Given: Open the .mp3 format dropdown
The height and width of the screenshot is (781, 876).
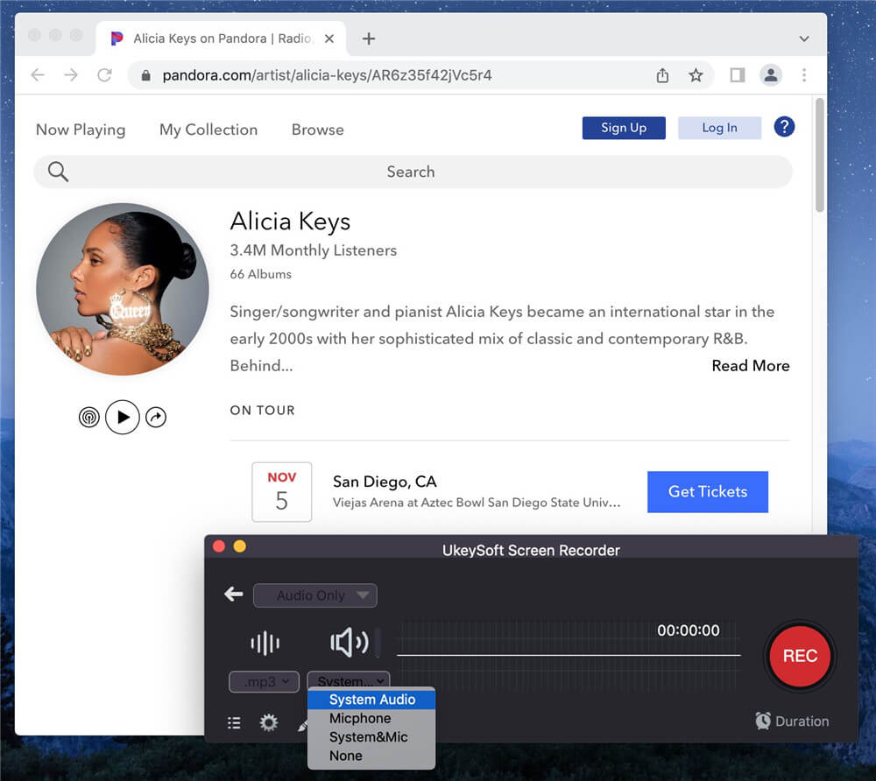Looking at the screenshot, I should point(264,682).
